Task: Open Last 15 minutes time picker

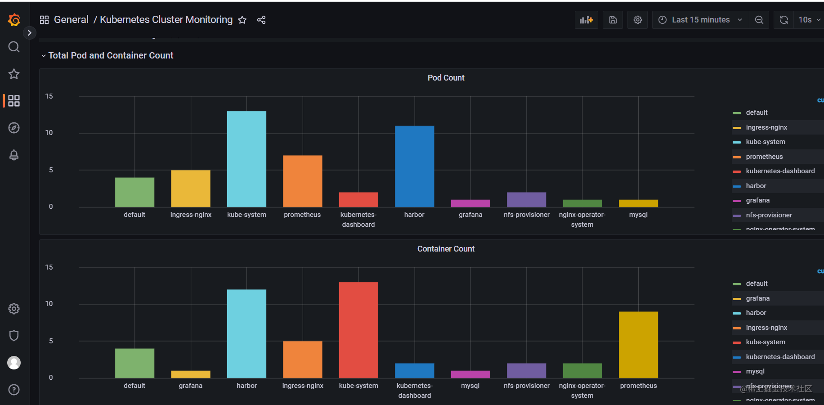Action: [x=700, y=20]
